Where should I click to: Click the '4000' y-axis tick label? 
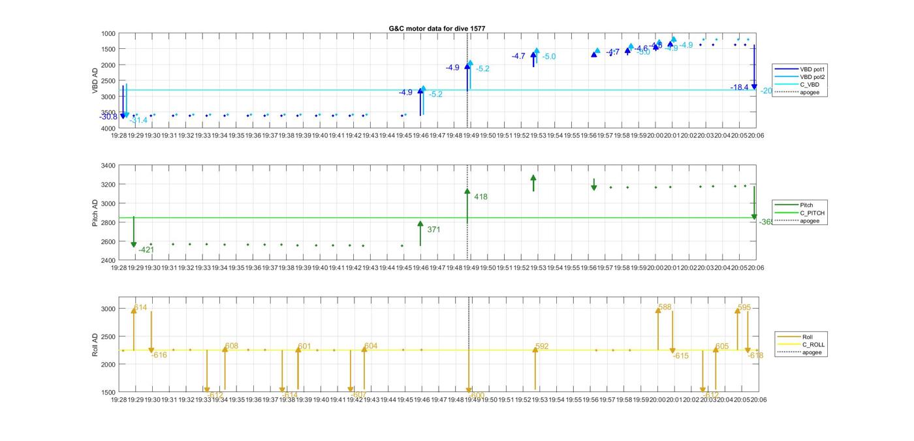click(x=108, y=129)
